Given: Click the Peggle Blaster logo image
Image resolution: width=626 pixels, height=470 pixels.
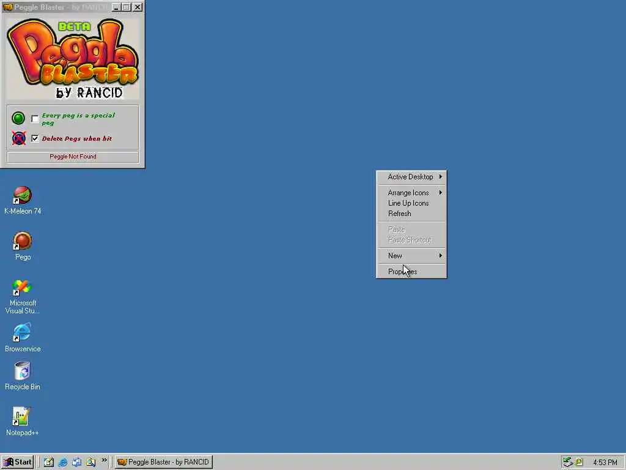Looking at the screenshot, I should pos(73,58).
